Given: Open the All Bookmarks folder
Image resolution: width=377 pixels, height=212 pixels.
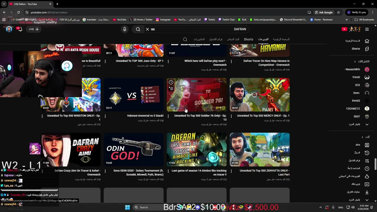Looking at the screenshot, I should click(364, 20).
